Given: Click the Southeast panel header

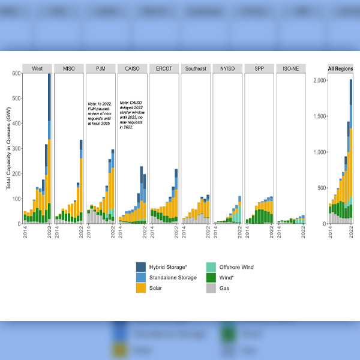Looking at the screenshot, I should point(196,68).
